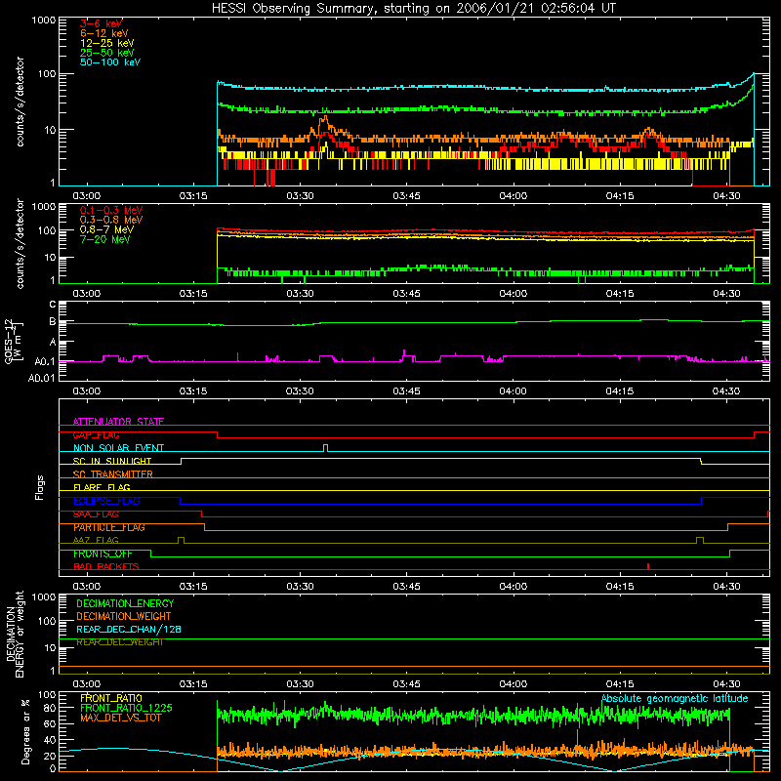Select the NON_SOLAR_EVENT flag label
The width and height of the screenshot is (781, 781).
[118, 448]
